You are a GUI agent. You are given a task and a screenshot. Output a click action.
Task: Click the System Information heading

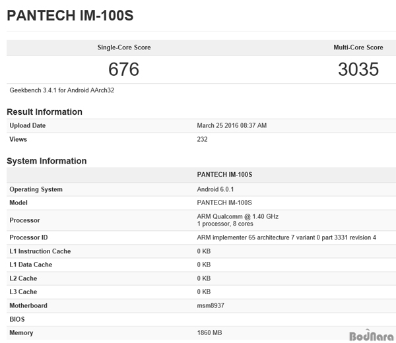[47, 161]
